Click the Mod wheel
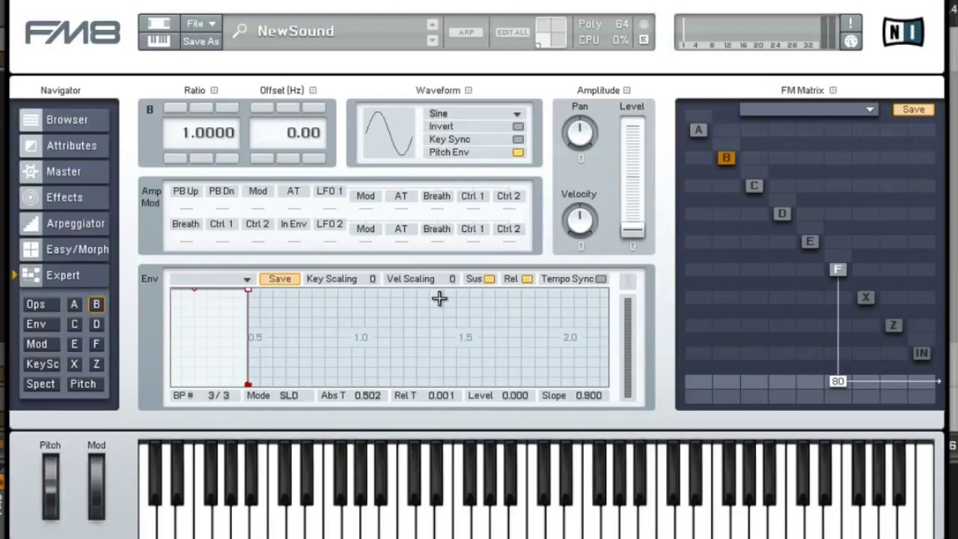958x539 pixels. 97,487
